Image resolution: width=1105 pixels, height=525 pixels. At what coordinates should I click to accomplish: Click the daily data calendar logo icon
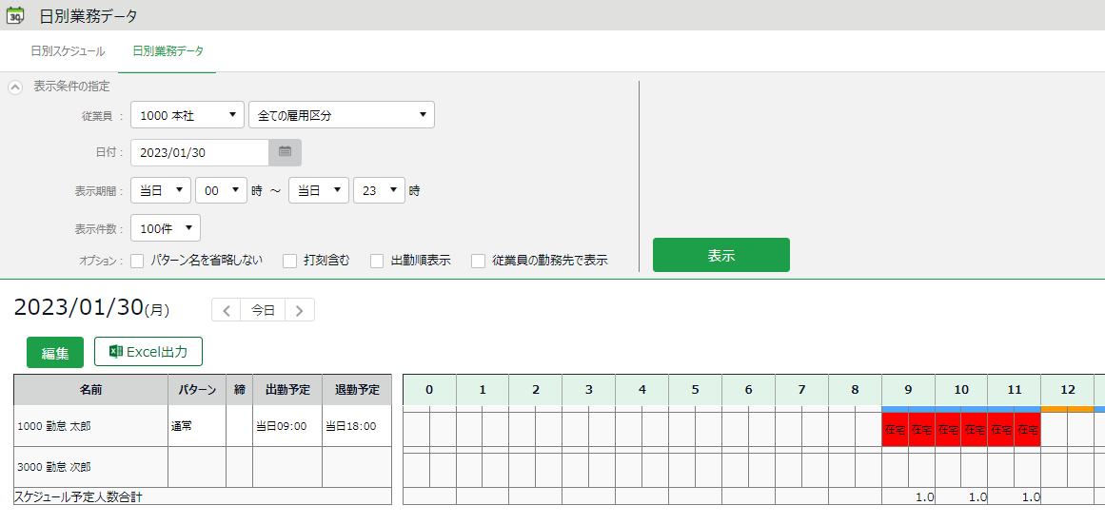(x=15, y=15)
